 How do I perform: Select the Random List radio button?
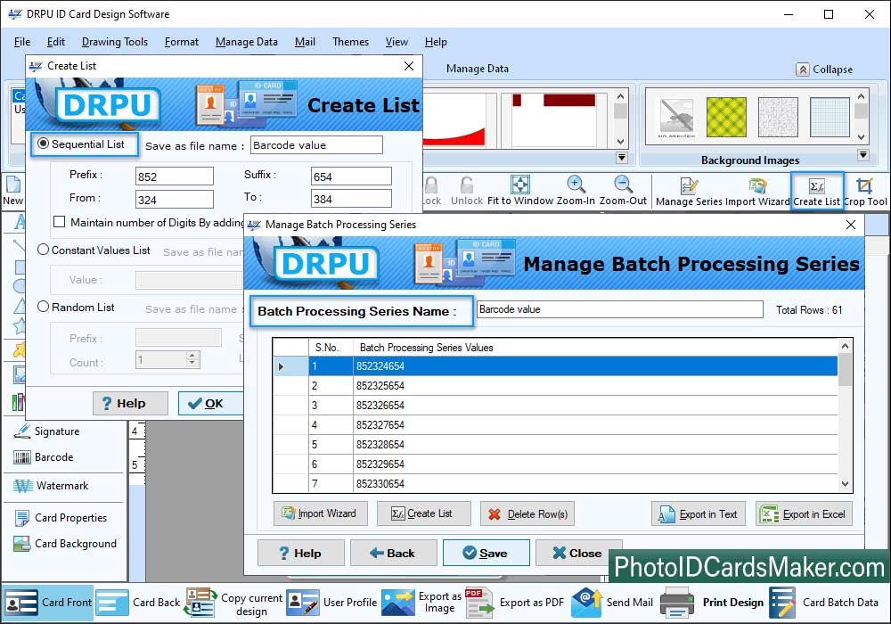43,307
